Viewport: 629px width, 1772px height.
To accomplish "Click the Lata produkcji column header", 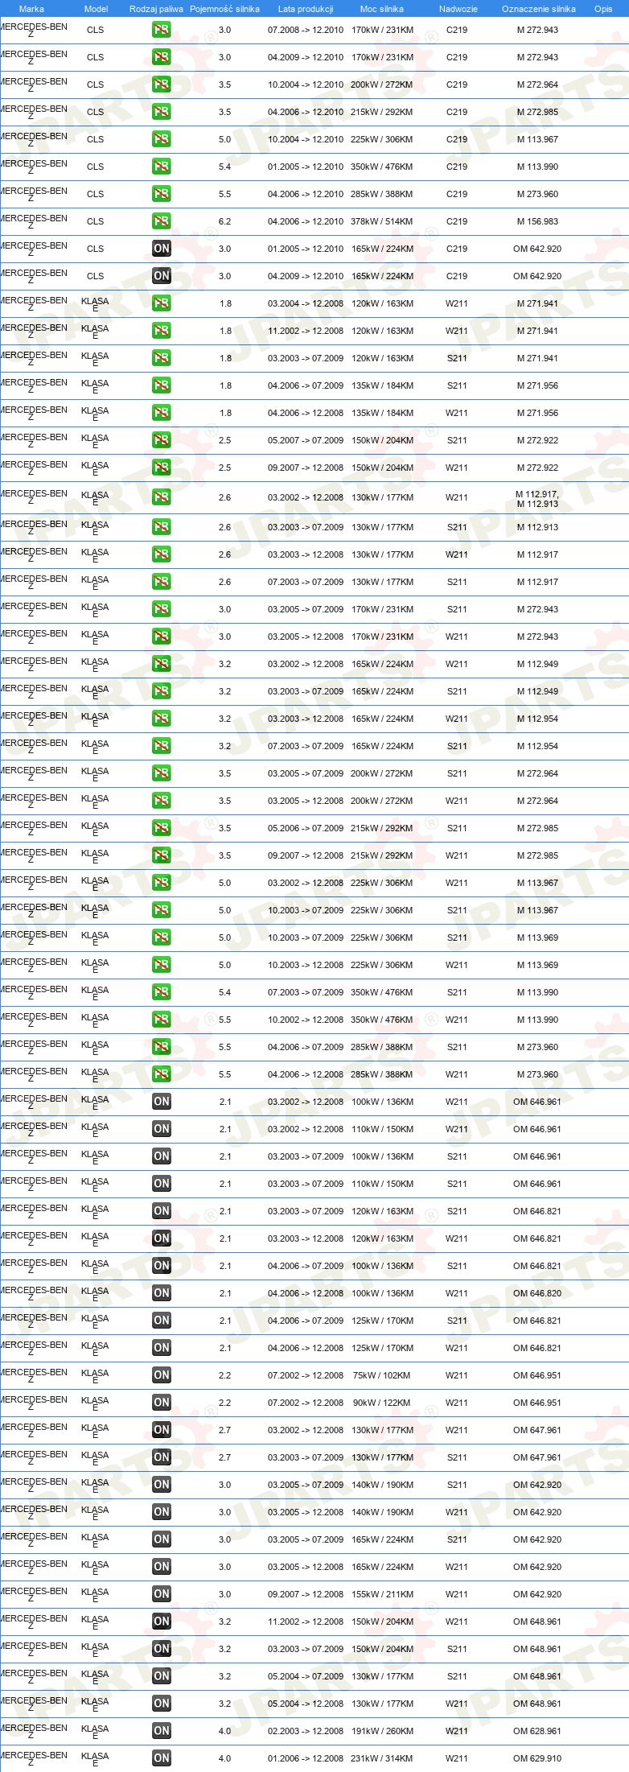I will pyautogui.click(x=306, y=9).
